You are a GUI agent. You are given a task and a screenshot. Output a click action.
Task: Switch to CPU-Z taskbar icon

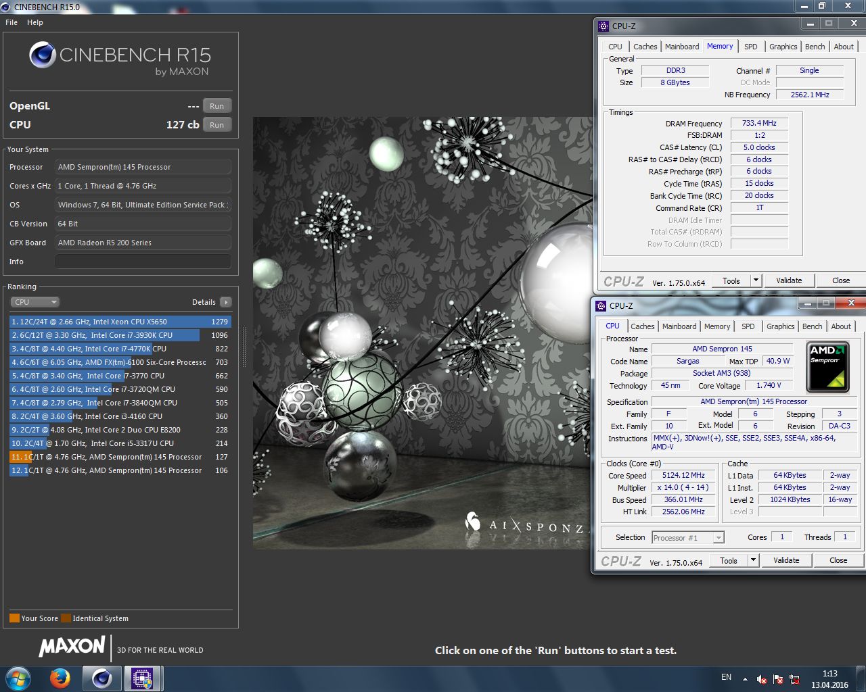pyautogui.click(x=142, y=678)
